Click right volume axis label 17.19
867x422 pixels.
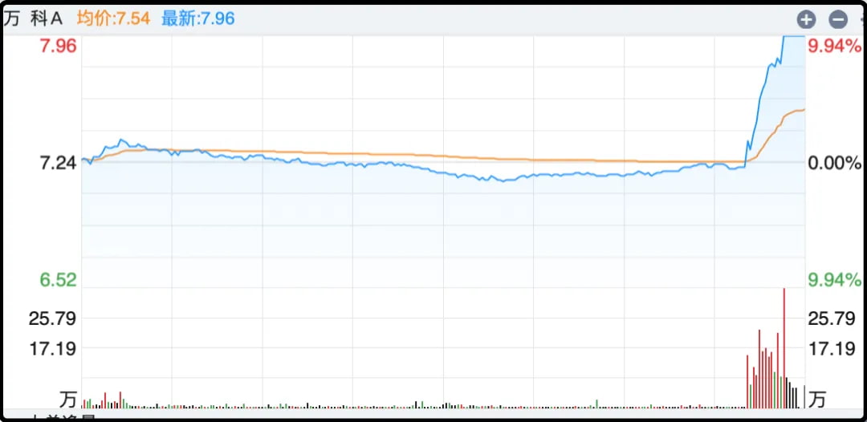(832, 349)
